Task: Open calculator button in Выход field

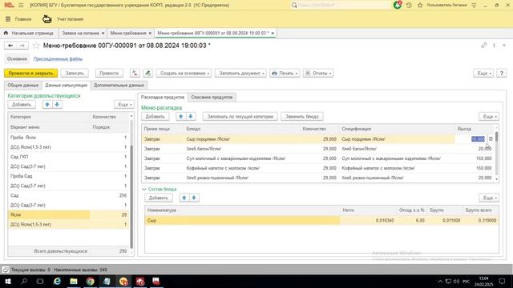Action: pos(491,139)
